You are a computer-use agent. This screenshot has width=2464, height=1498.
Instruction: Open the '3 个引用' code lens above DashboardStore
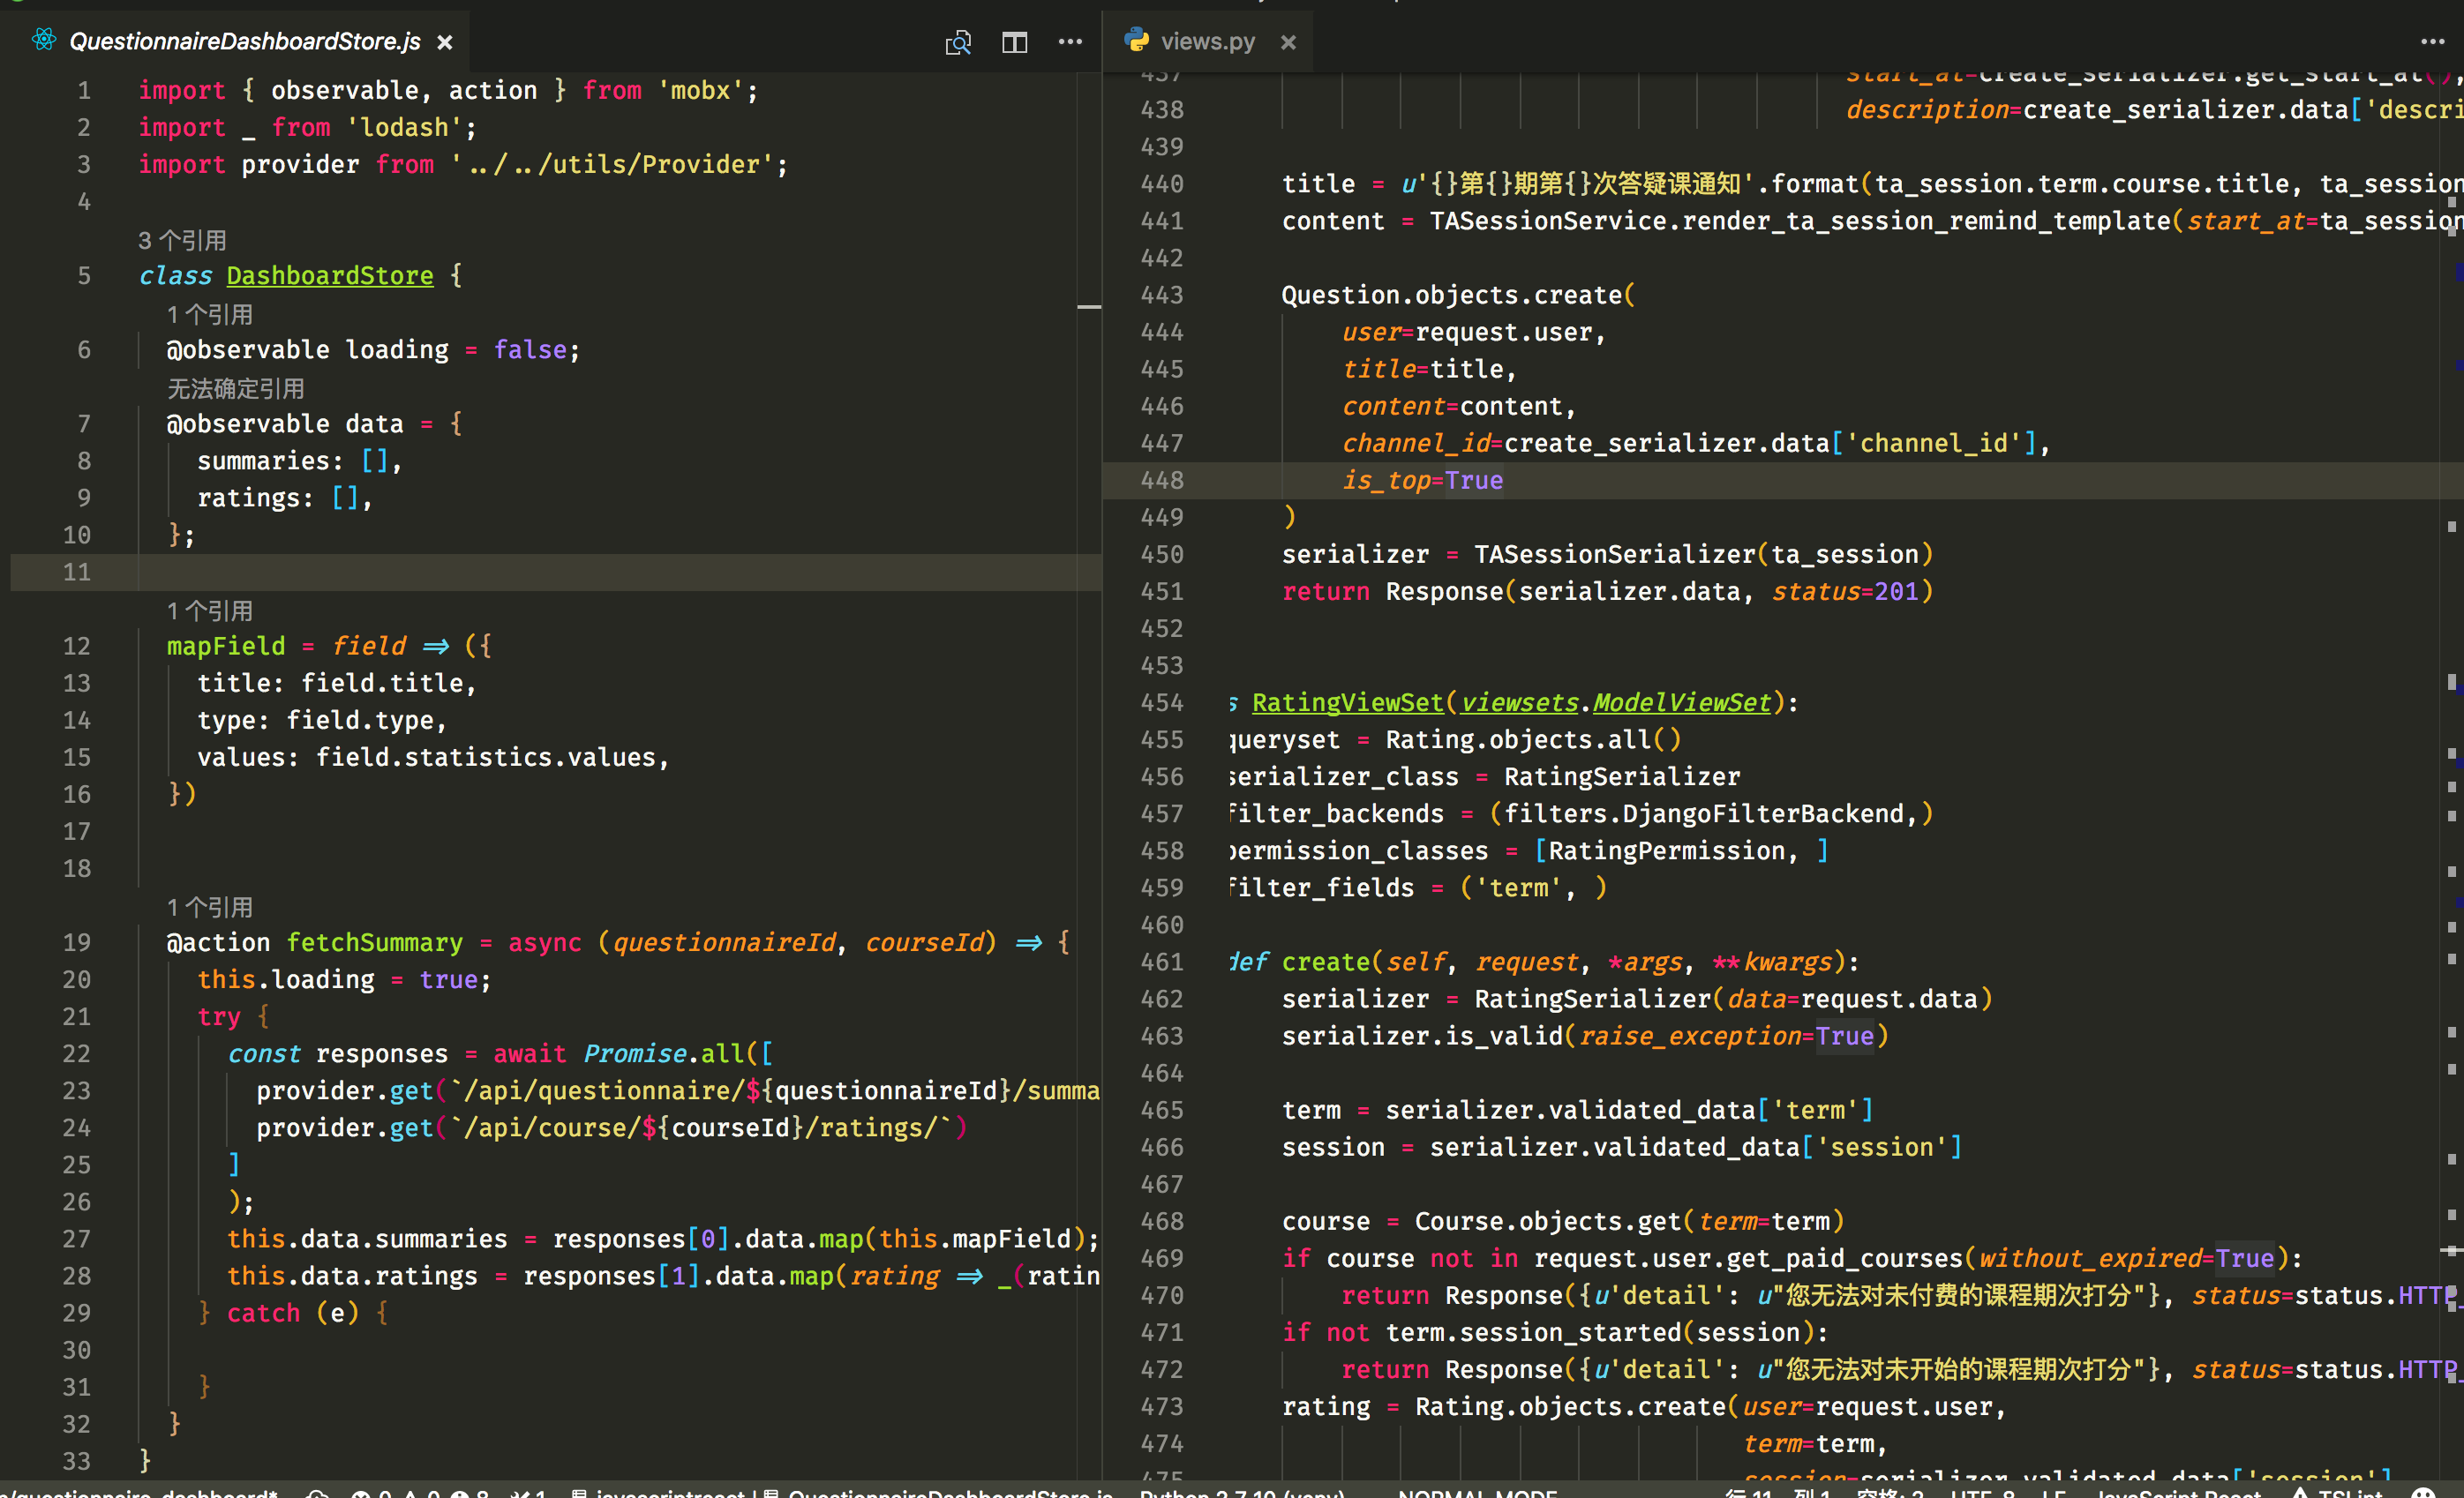point(182,240)
